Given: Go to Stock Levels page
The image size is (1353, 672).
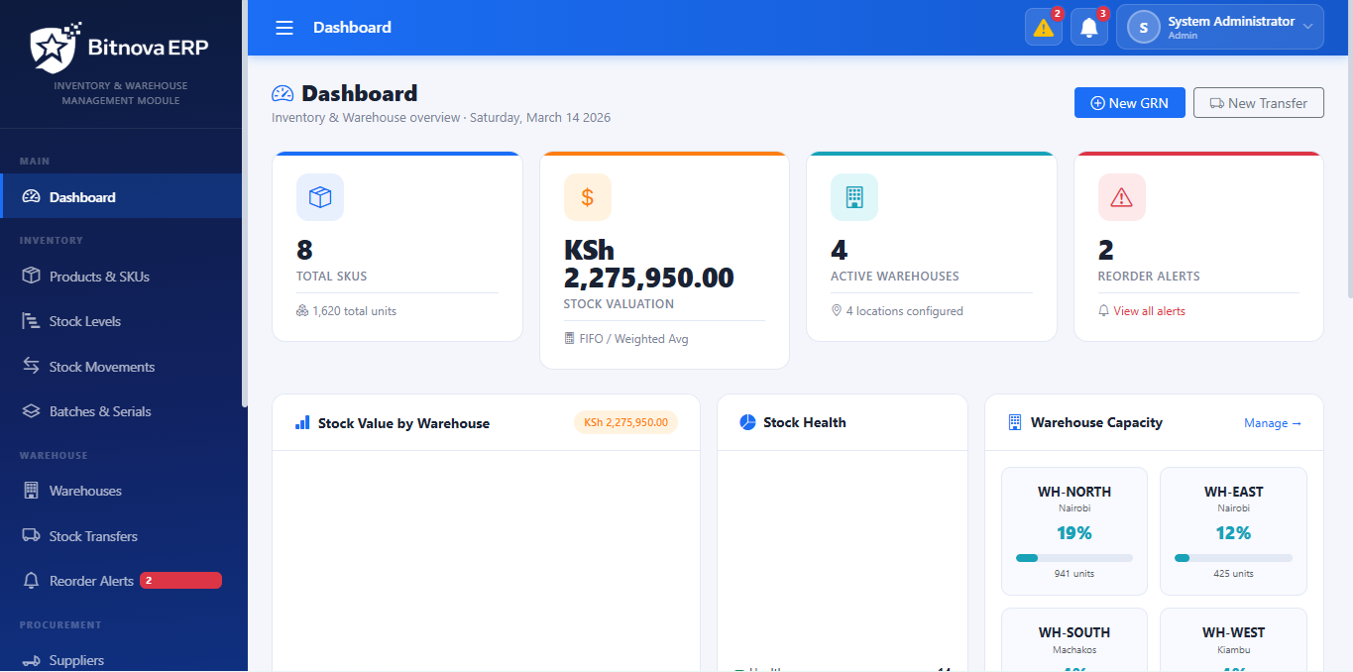Looking at the screenshot, I should coord(121,321).
